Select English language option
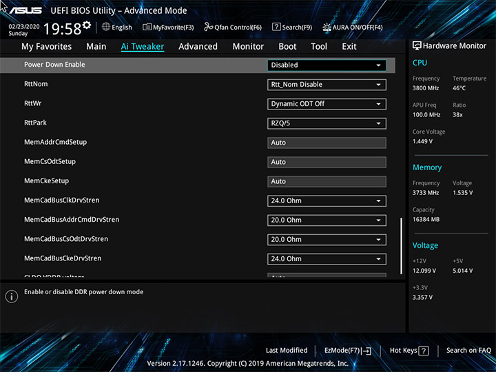The image size is (496, 372). [122, 27]
